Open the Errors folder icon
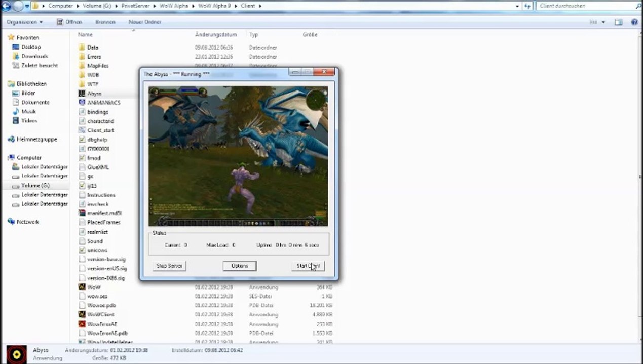Viewport: 643px width, 364px height. click(x=82, y=57)
